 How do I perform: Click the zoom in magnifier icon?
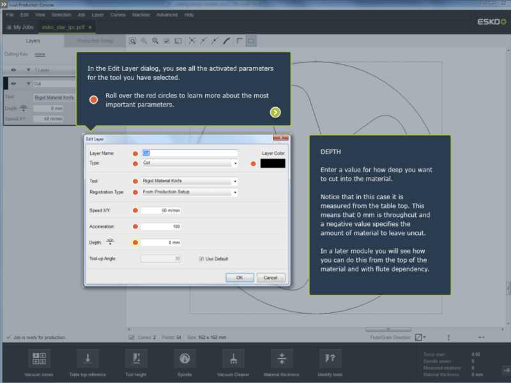[x=144, y=41]
